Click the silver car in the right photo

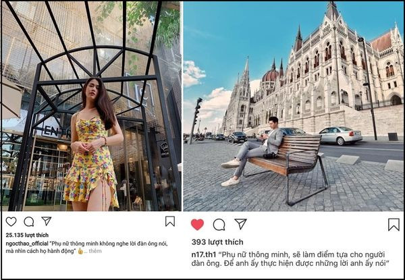[340, 136]
